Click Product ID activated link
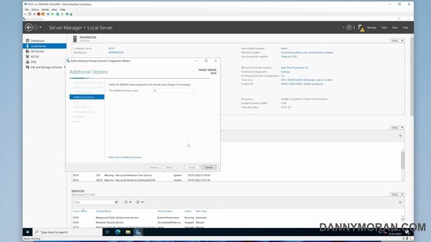Image resolution: width=431 pixels, height=242 pixels. (302, 84)
